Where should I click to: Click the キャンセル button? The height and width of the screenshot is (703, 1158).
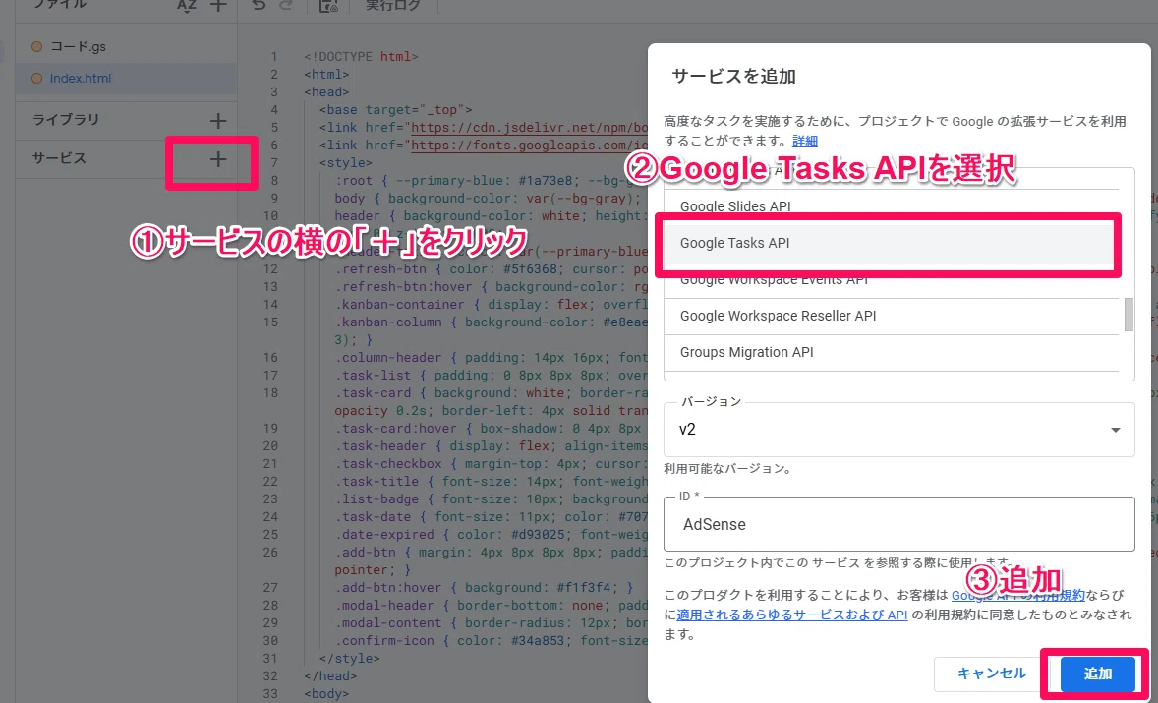click(x=992, y=674)
